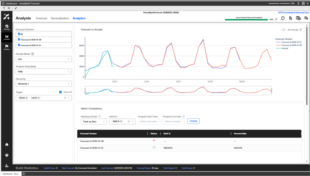The width and height of the screenshot is (310, 176).
Task: Sort by the Forecast Version column header
Action: point(88,134)
